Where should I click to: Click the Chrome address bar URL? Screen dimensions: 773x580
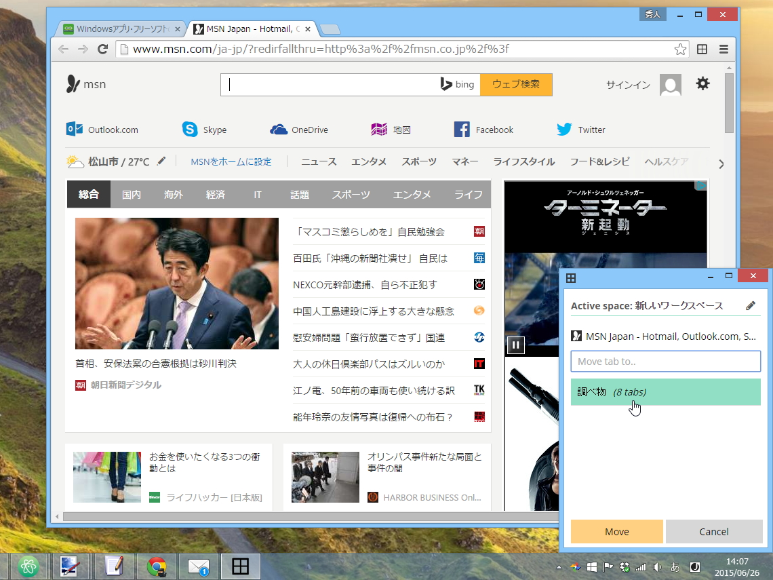[321, 49]
